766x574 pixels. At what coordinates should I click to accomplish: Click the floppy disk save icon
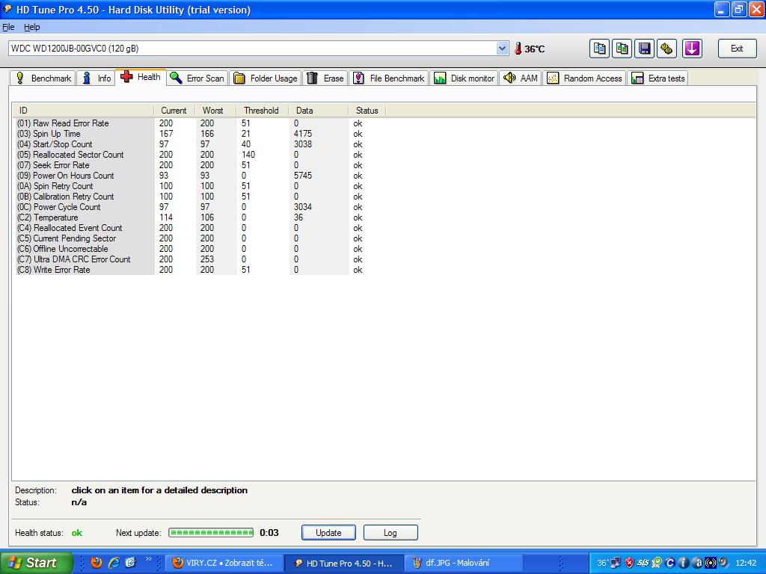[x=644, y=49]
